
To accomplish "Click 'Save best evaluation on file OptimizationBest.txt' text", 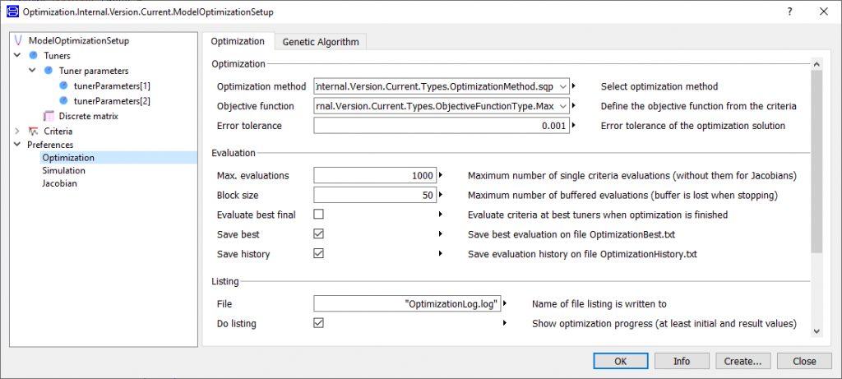I will pos(570,234).
